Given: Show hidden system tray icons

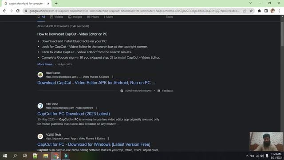Looking at the screenshot, I should 247,156.
